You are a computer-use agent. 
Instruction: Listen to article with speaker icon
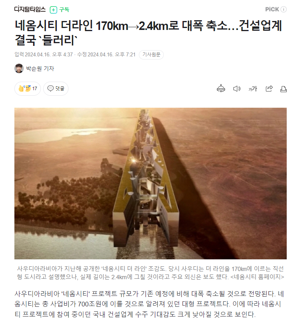coord(237,89)
